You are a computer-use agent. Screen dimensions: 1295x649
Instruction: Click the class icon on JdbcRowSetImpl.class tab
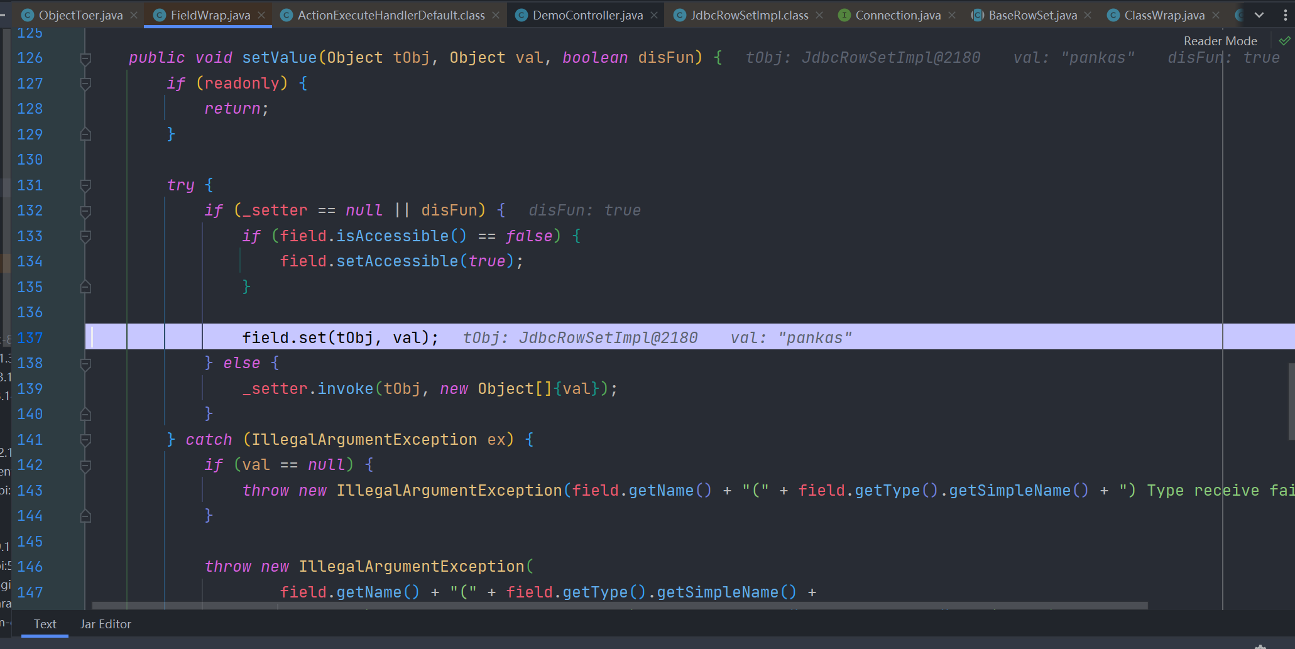tap(679, 14)
